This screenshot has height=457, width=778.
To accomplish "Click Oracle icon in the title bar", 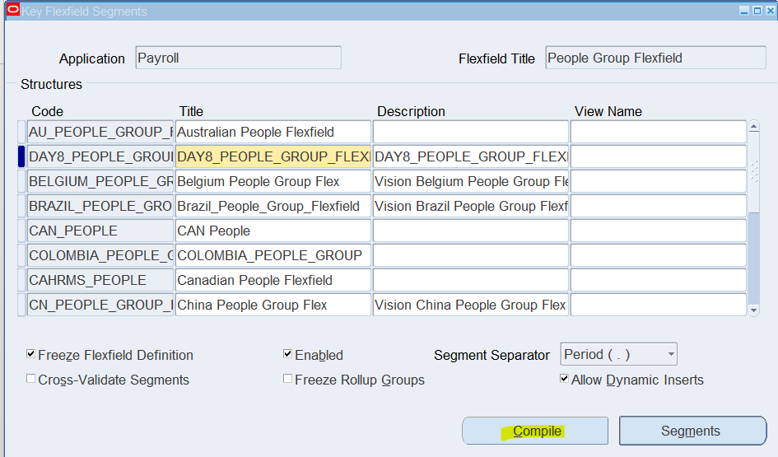I will tap(13, 10).
